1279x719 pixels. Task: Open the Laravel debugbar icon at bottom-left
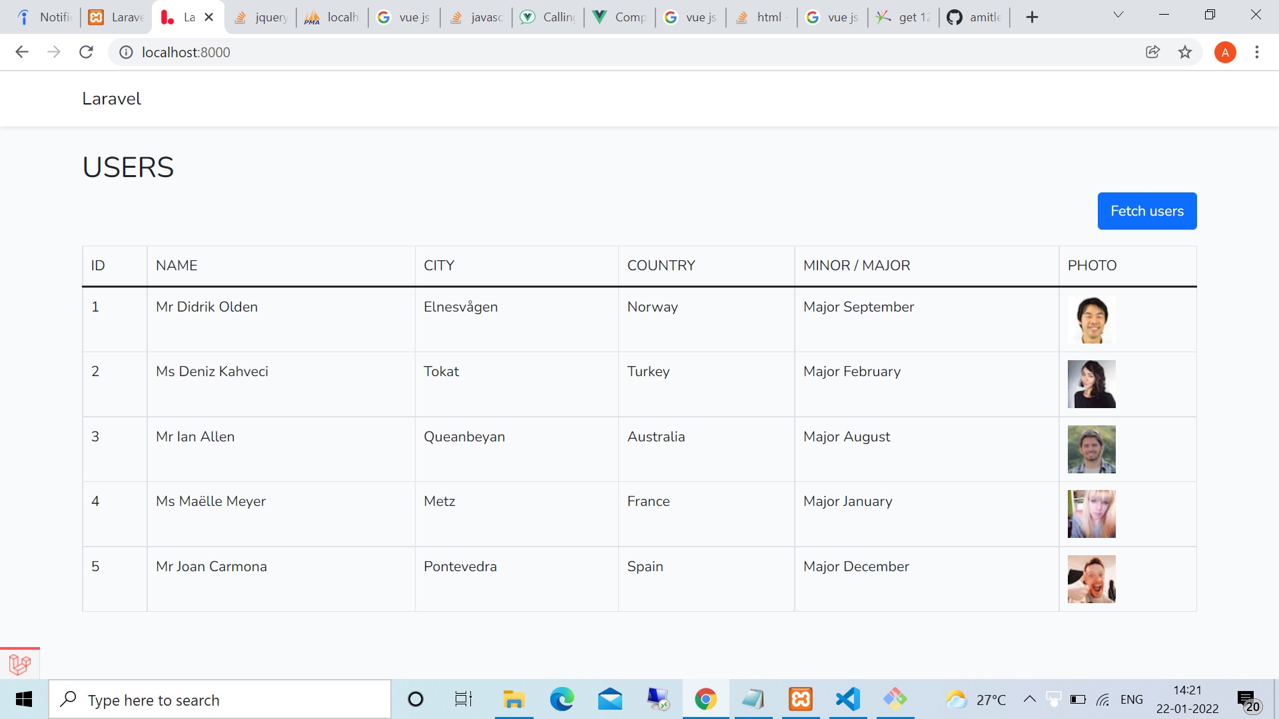click(x=20, y=664)
